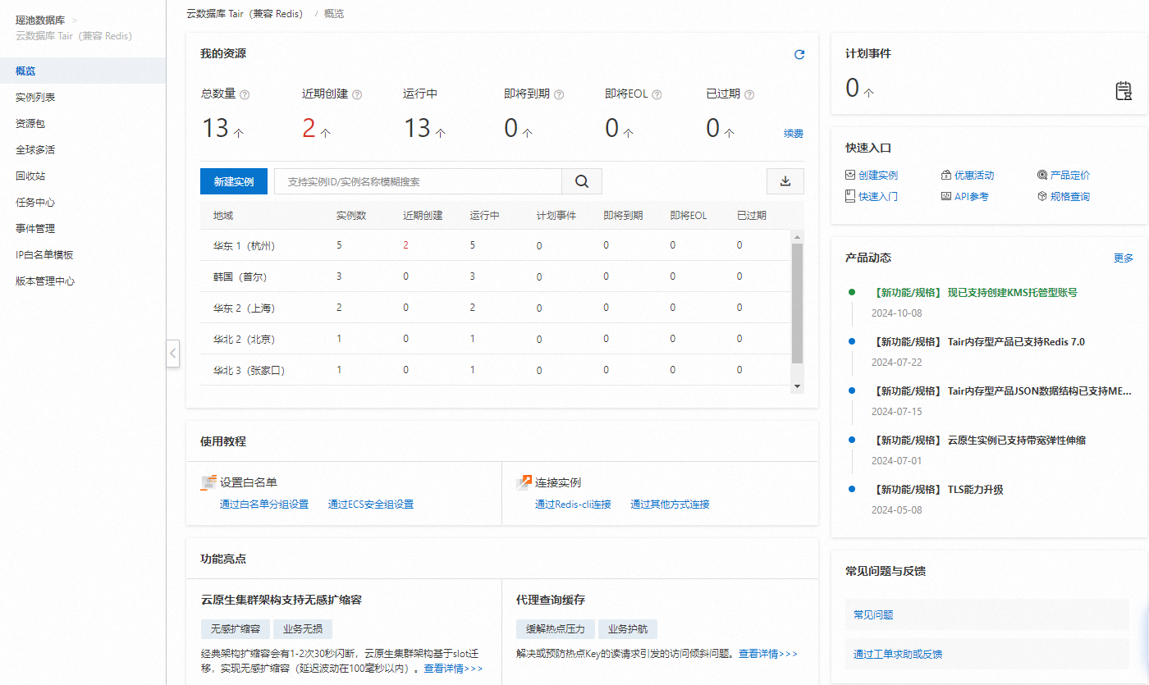Click the table scrollbar down arrow
1149x685 pixels.
coord(797,386)
